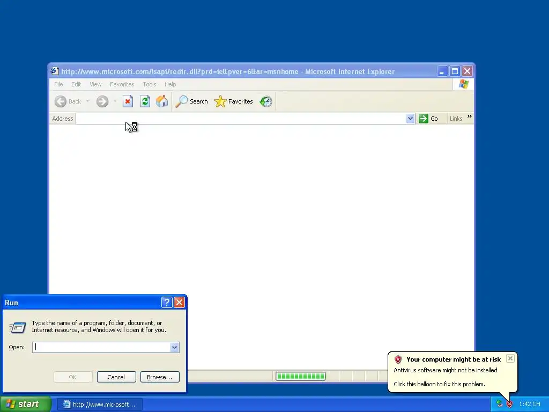Click Browse in the Run dialog
Viewport: 549px width, 412px height.
160,377
